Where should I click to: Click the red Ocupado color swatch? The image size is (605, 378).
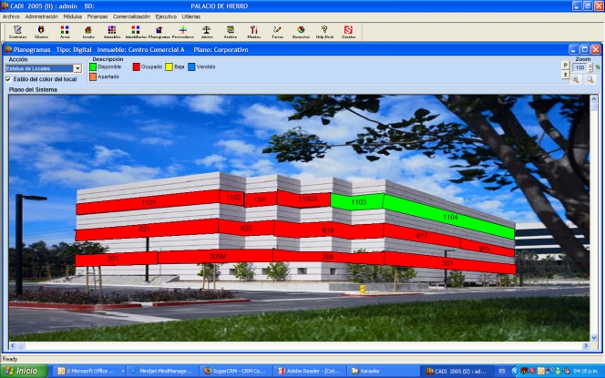(x=136, y=66)
